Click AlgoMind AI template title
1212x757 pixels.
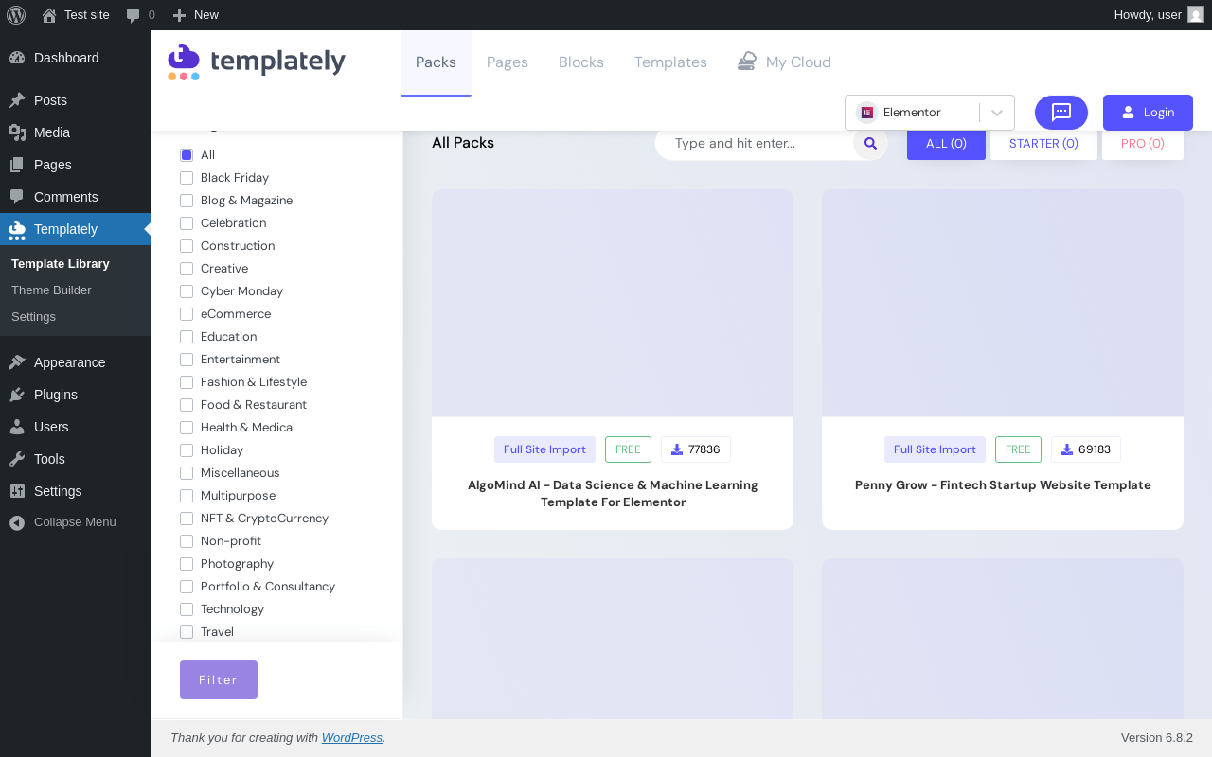pos(613,494)
